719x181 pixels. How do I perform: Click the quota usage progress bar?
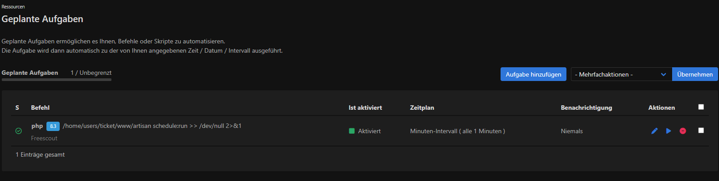pyautogui.click(x=57, y=80)
